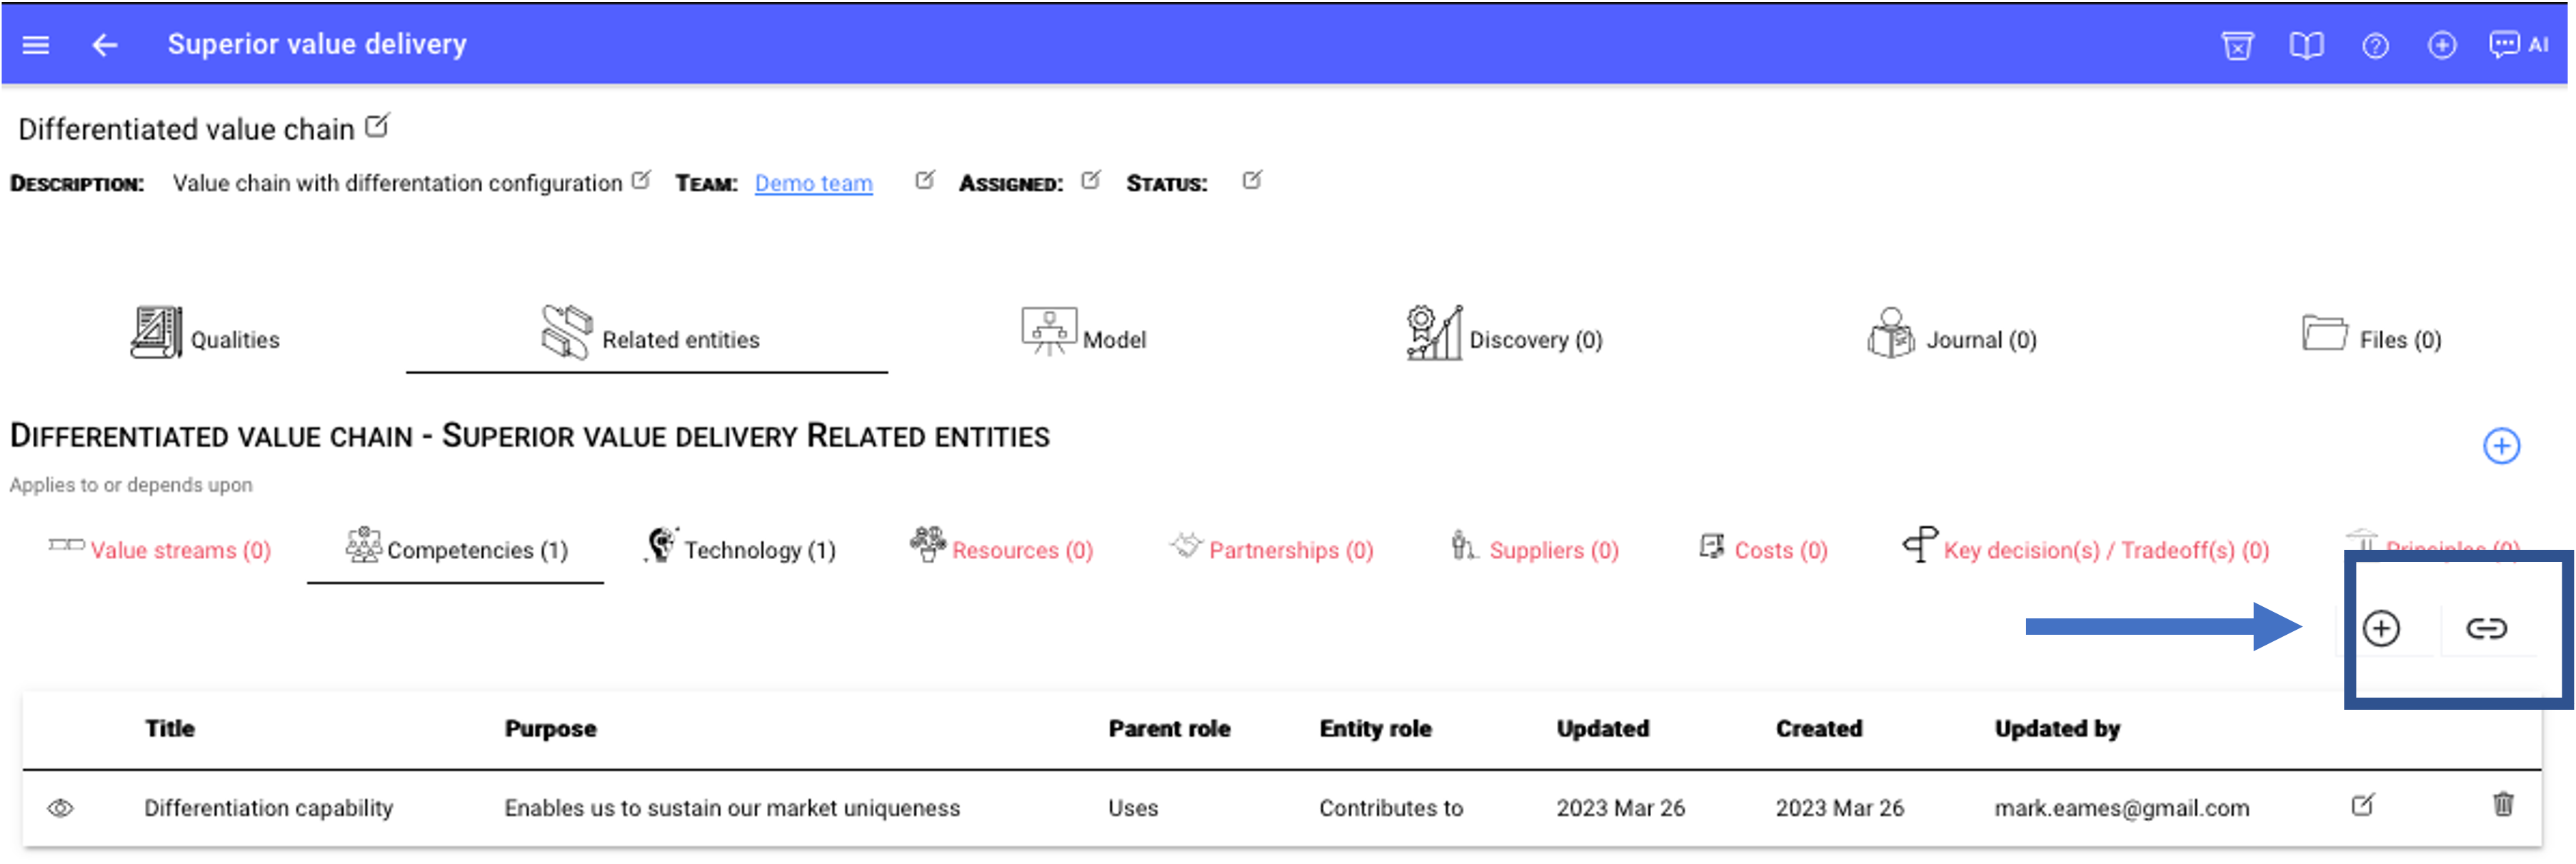Click the archive/delete icon in the header
Image resolution: width=2576 pixels, height=864 pixels.
coord(2239,44)
